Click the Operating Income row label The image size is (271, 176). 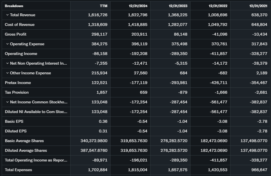(21, 54)
